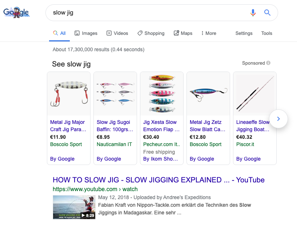Click By Google under Piscor.it listing
Screen dimensions: 297x230
pyautogui.click(x=248, y=159)
